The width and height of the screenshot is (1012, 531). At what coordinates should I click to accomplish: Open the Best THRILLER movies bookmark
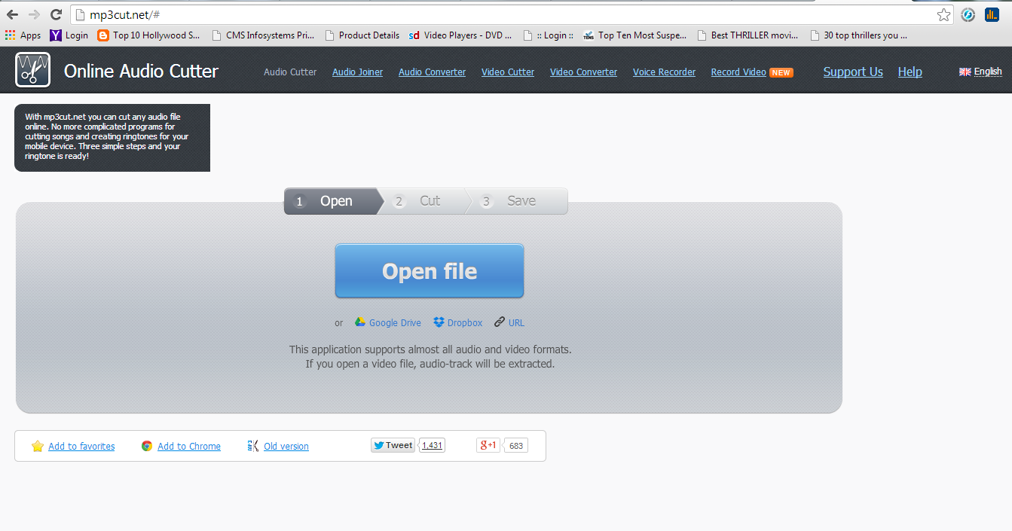[748, 35]
